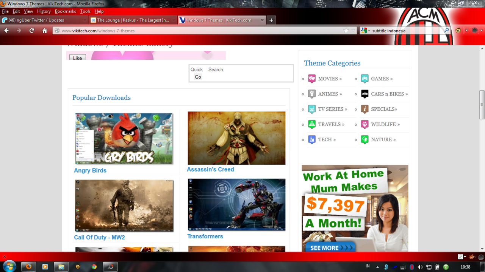Click the Games category icon
485x272 pixels.
click(x=365, y=79)
